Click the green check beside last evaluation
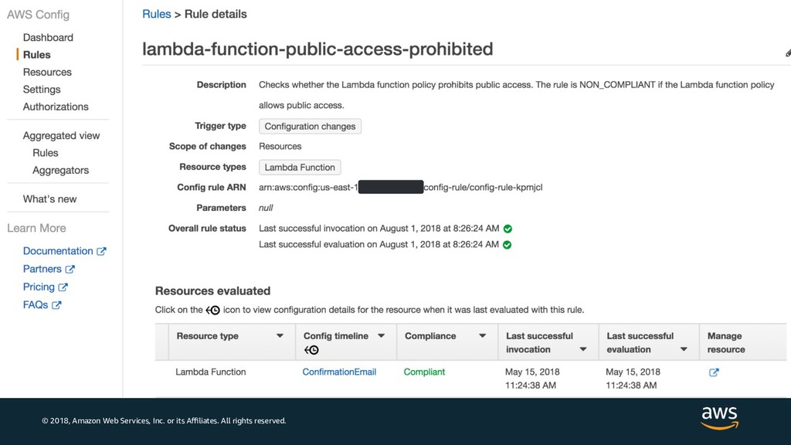791x445 pixels. click(x=508, y=245)
